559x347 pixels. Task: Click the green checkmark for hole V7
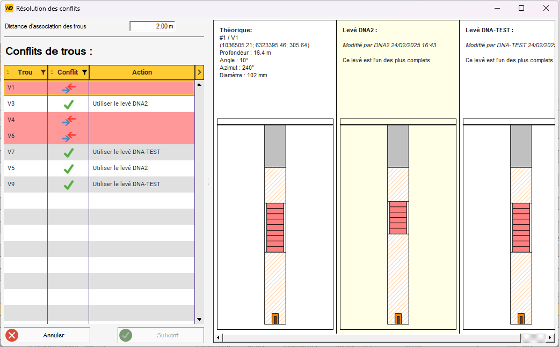(x=68, y=152)
